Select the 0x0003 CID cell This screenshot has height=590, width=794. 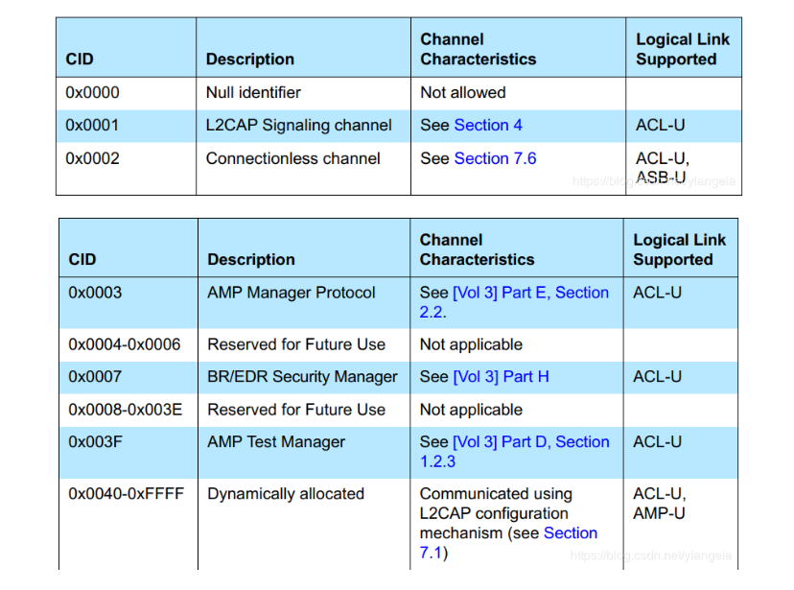pos(95,293)
